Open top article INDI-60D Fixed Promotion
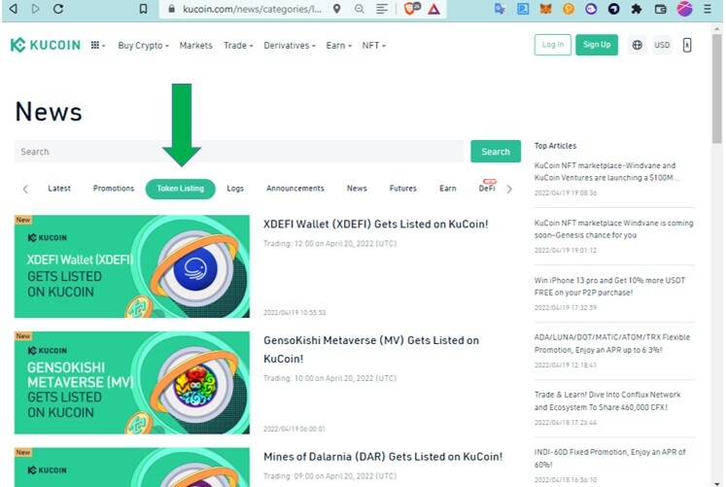 click(x=609, y=458)
